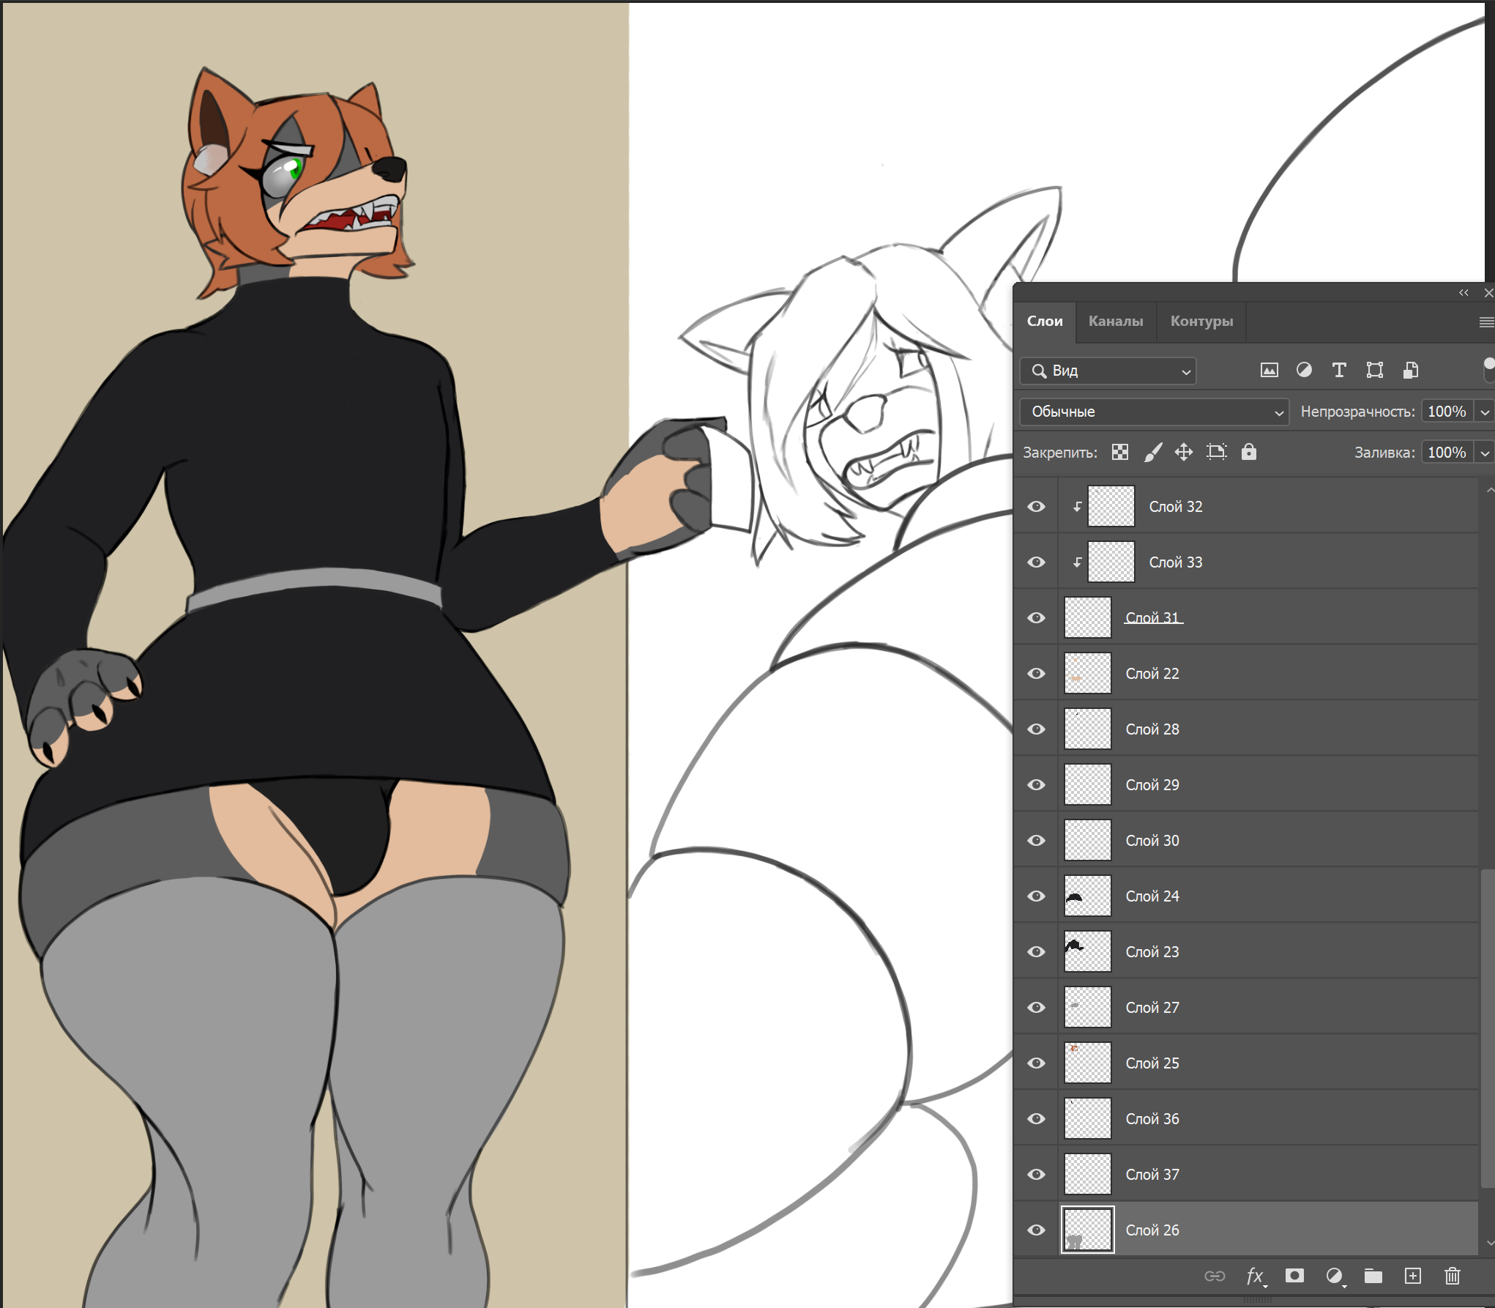
Task: Switch to the Каналы tab
Action: click(1116, 321)
